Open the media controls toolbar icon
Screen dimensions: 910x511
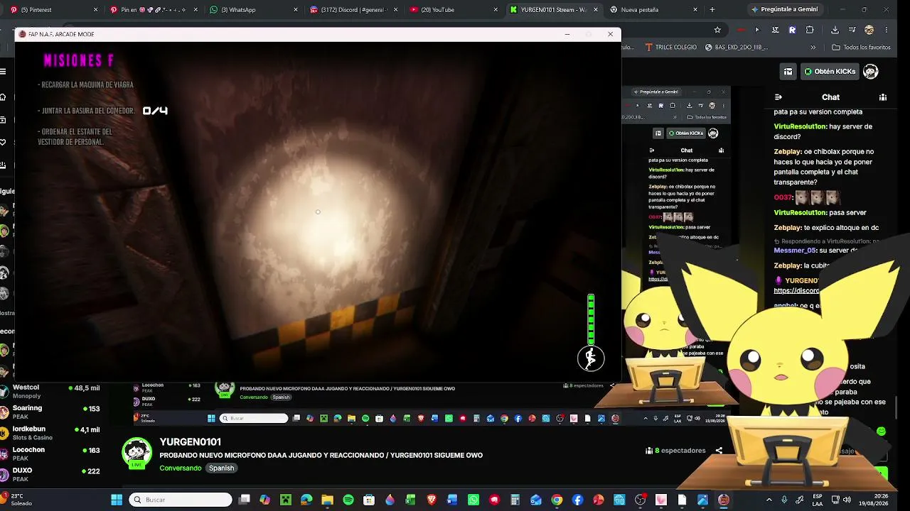click(851, 30)
